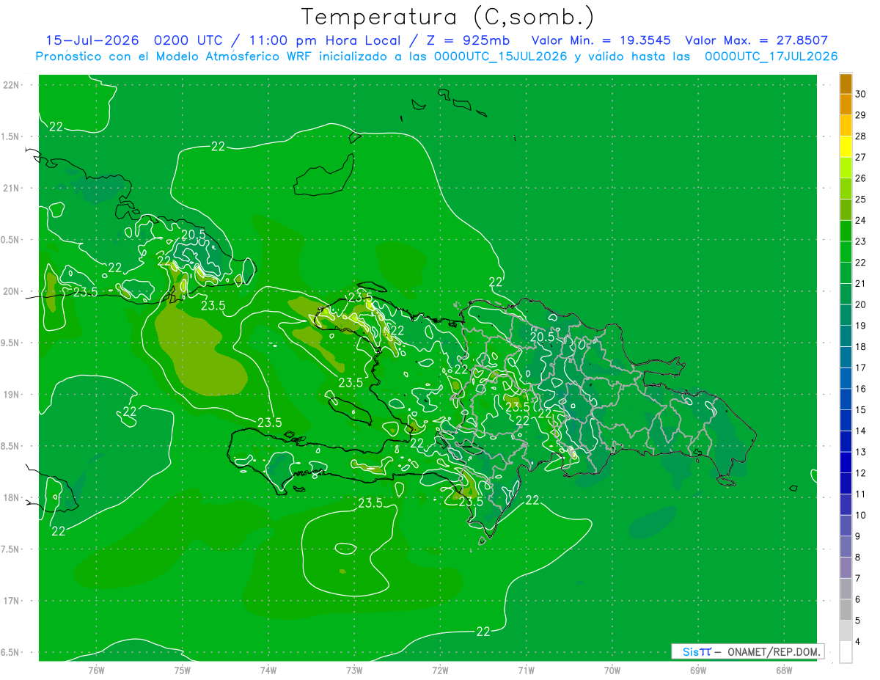Image resolution: width=880 pixels, height=680 pixels.
Task: Click the "Valor Max. = 27.8507" value
Action: point(757,40)
